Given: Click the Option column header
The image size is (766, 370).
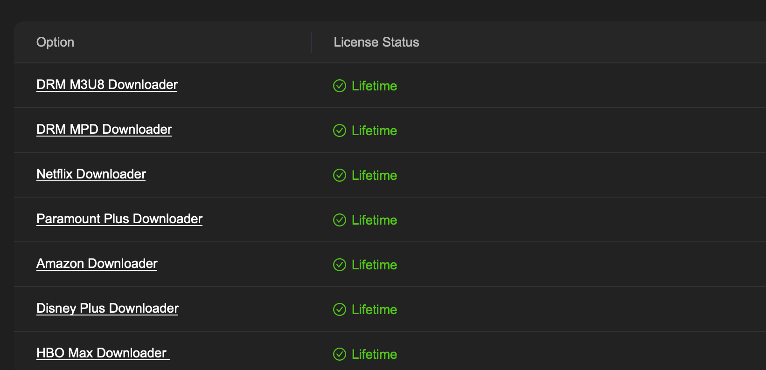Looking at the screenshot, I should click(55, 42).
